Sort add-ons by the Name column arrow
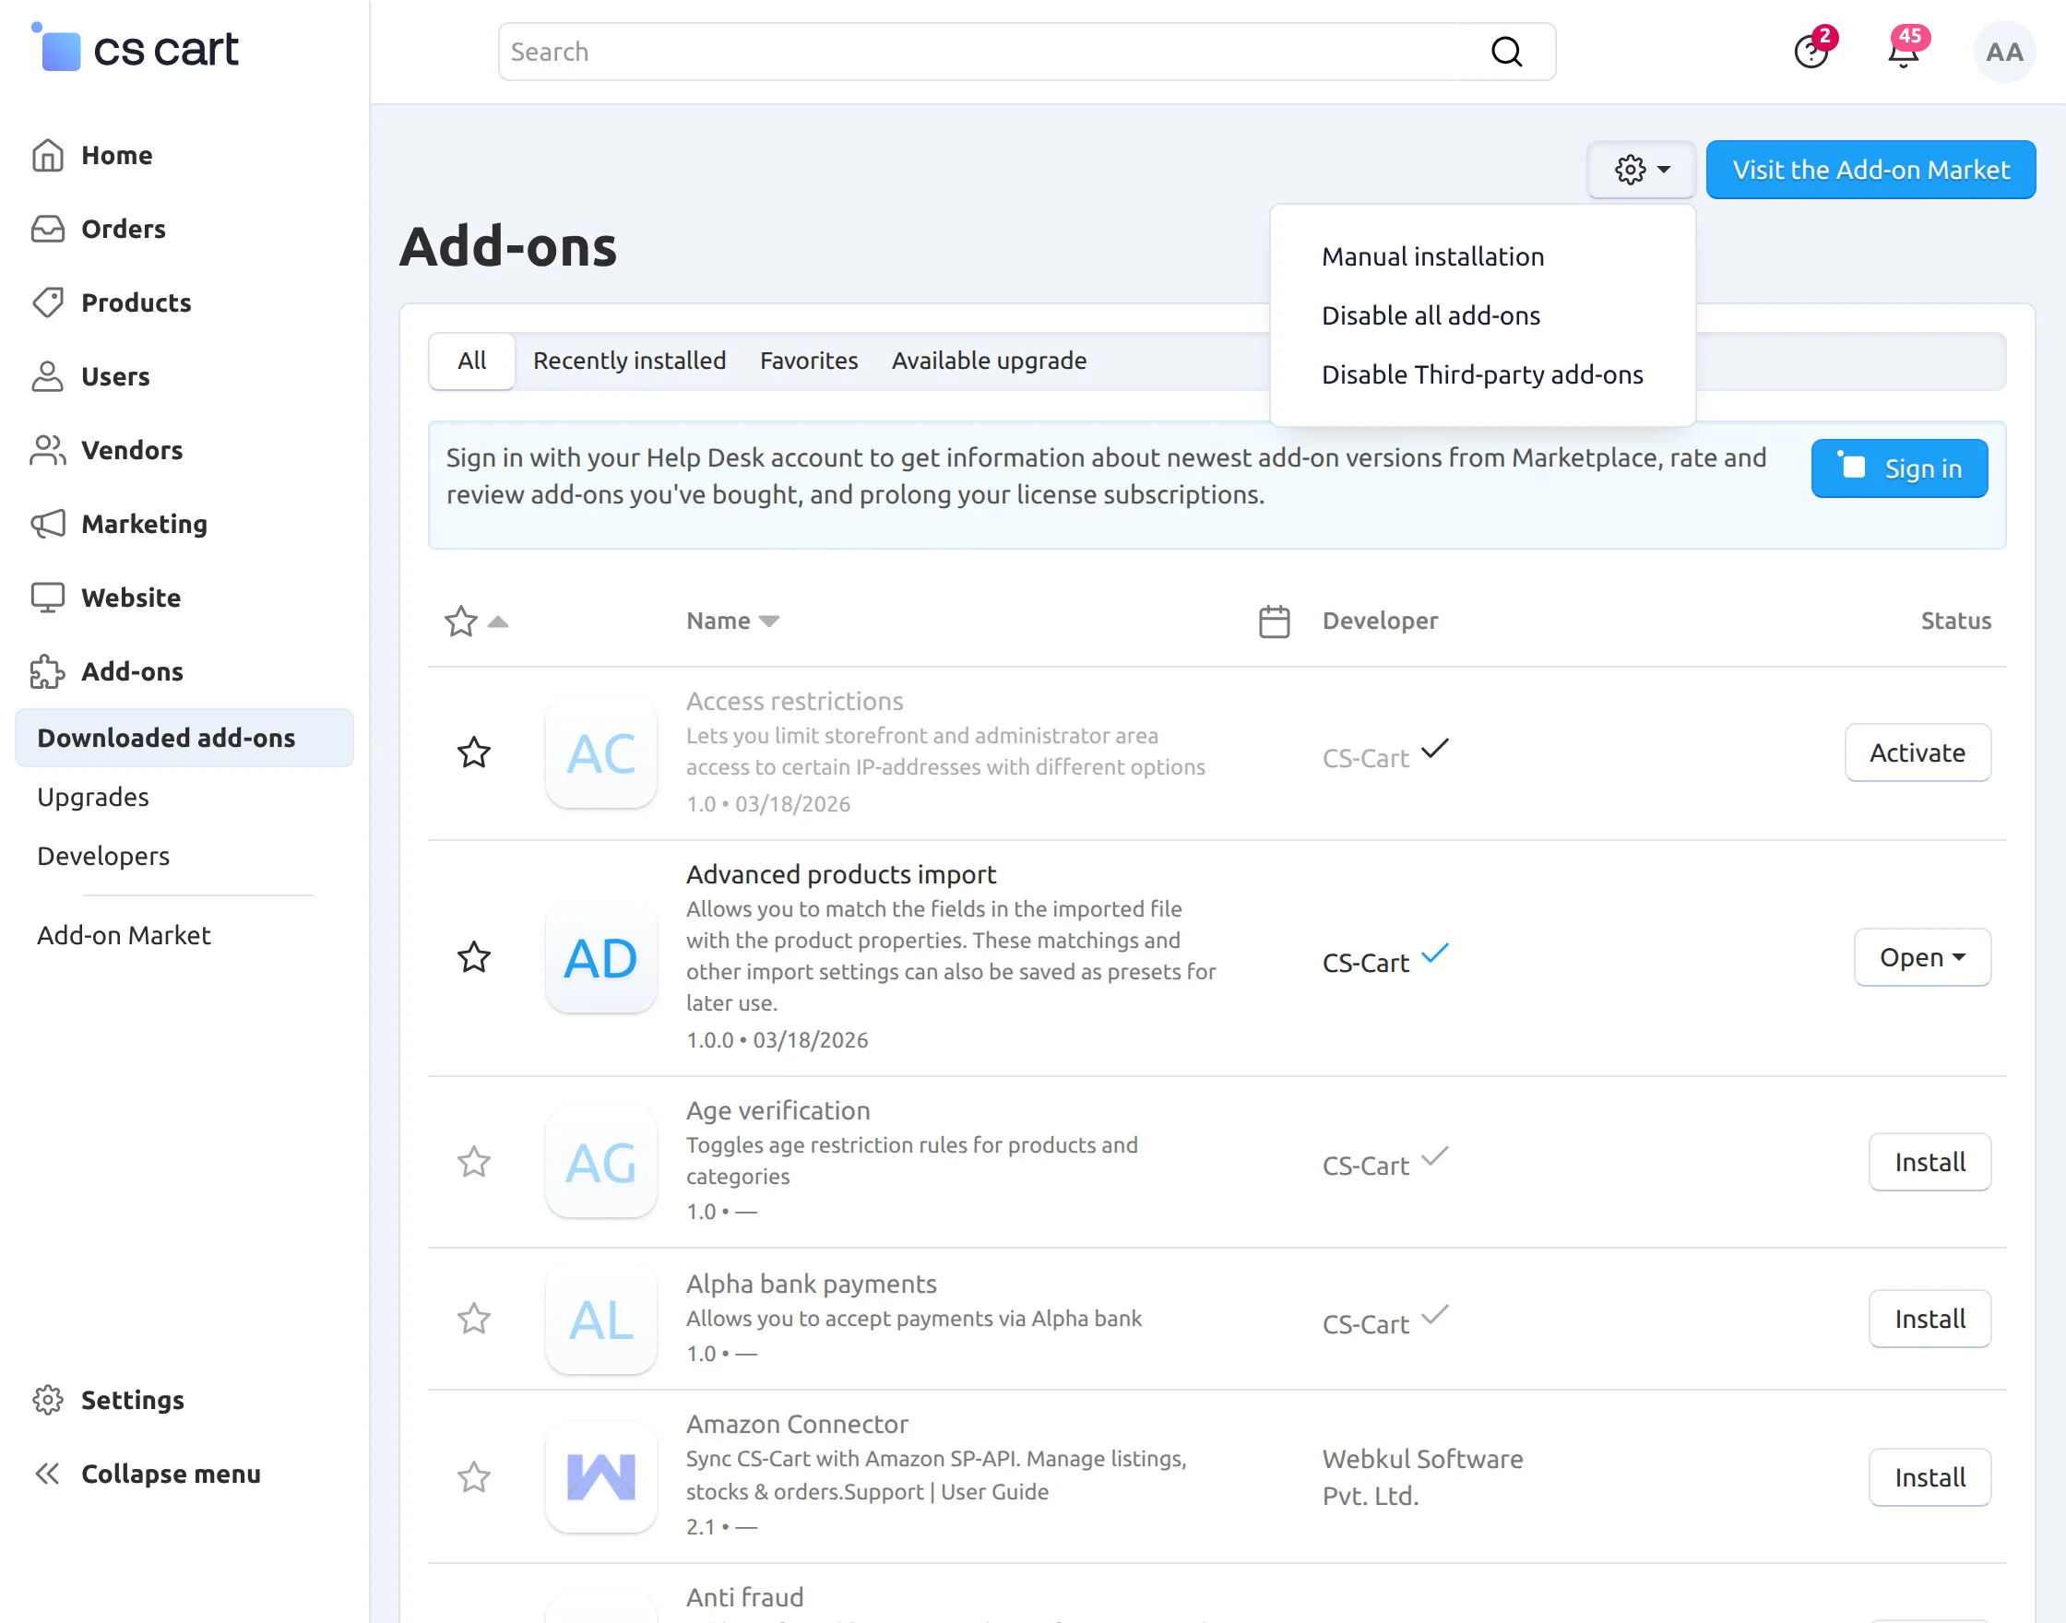The height and width of the screenshot is (1623, 2066). 770,622
